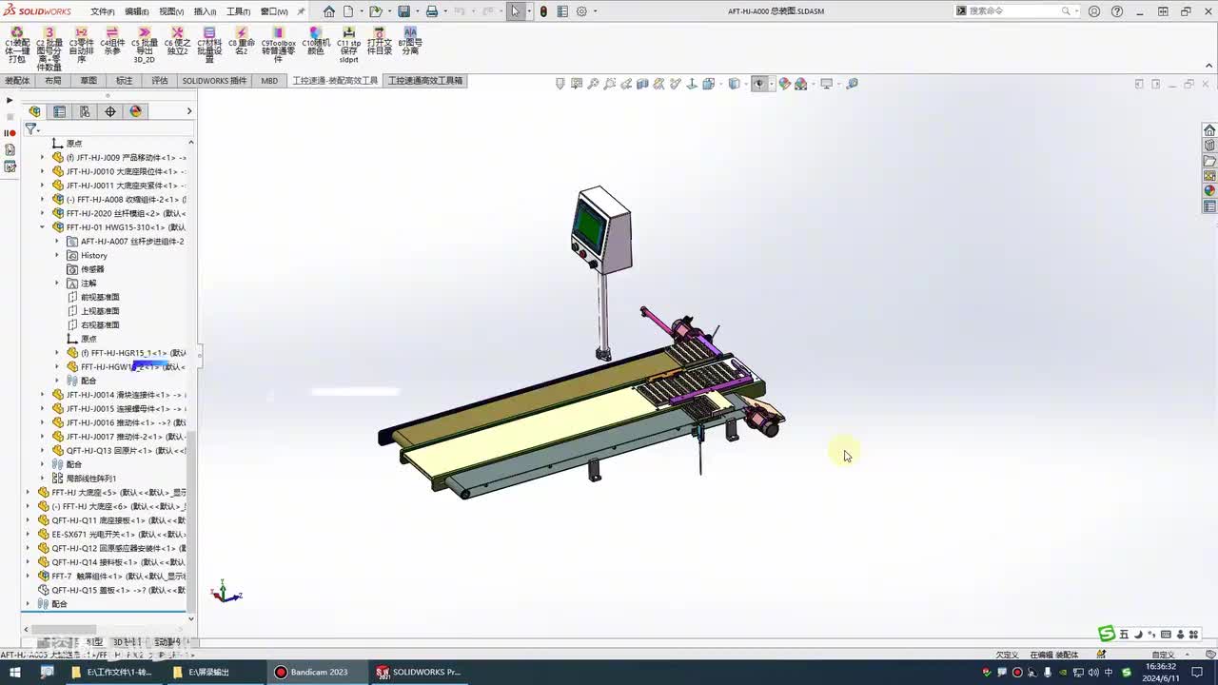The height and width of the screenshot is (685, 1218).
Task: Toggle the pin on the menu bar
Action: [302, 11]
